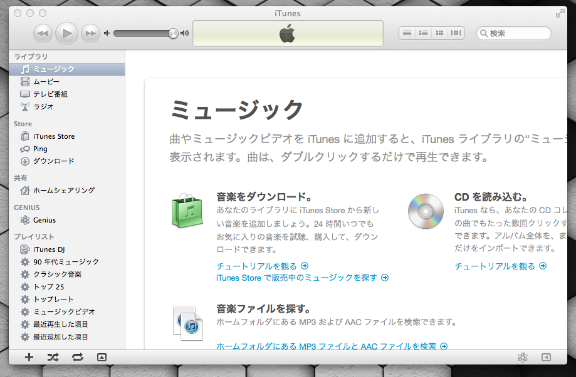Click the iTunes window title text
This screenshot has width=576, height=377.
pyautogui.click(x=288, y=13)
